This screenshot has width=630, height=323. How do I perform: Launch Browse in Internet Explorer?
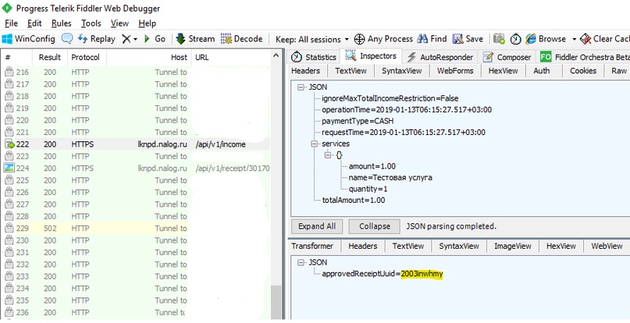546,39
